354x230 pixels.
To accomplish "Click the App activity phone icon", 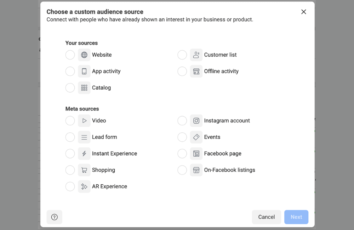I will tap(84, 71).
